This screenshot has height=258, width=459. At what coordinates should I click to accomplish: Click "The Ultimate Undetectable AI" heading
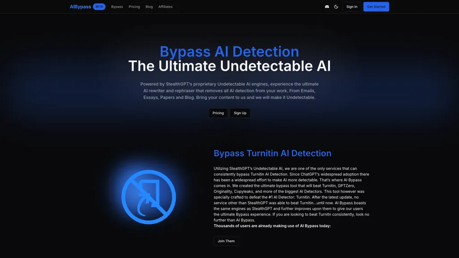click(229, 66)
